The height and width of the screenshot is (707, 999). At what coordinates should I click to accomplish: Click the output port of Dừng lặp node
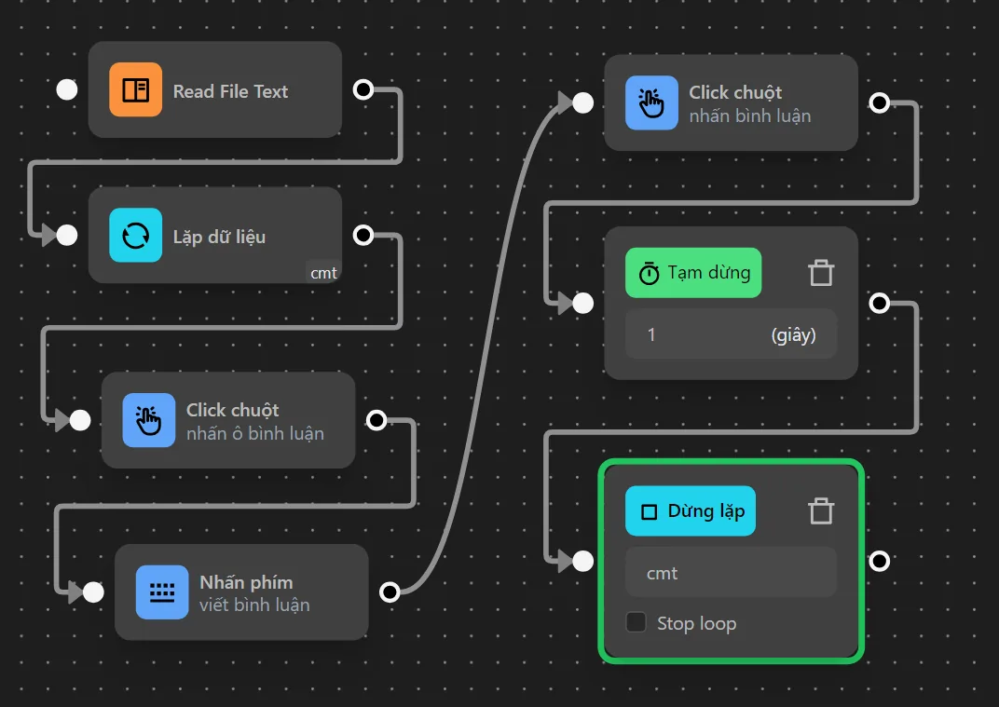click(879, 561)
